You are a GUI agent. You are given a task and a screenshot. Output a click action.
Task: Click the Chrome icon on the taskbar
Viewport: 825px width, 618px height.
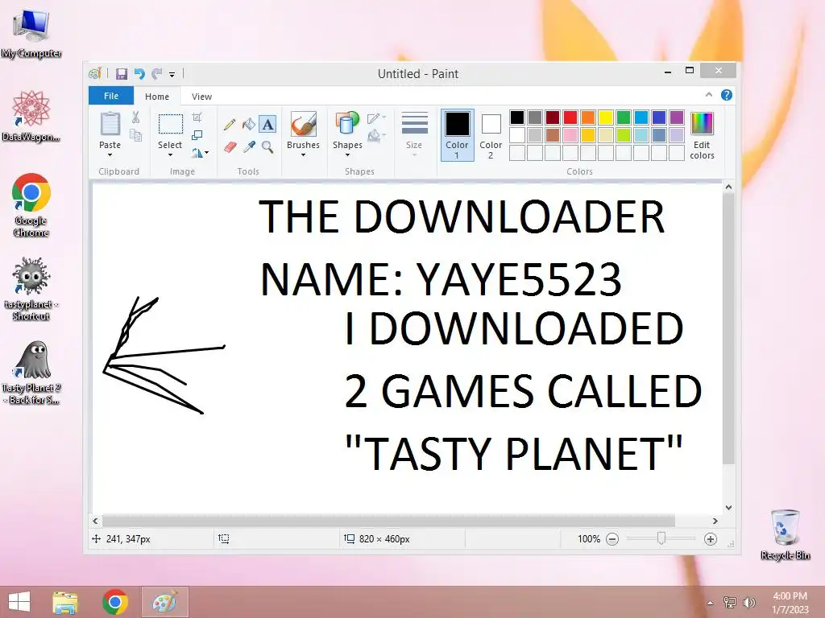115,602
